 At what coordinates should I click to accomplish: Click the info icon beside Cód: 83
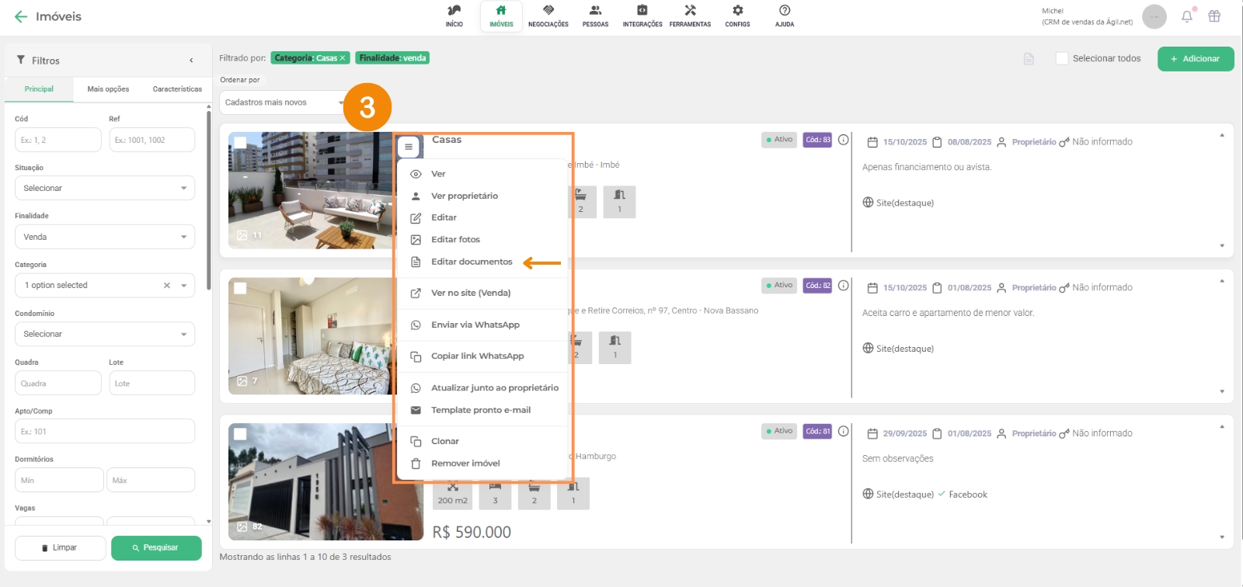coord(843,140)
